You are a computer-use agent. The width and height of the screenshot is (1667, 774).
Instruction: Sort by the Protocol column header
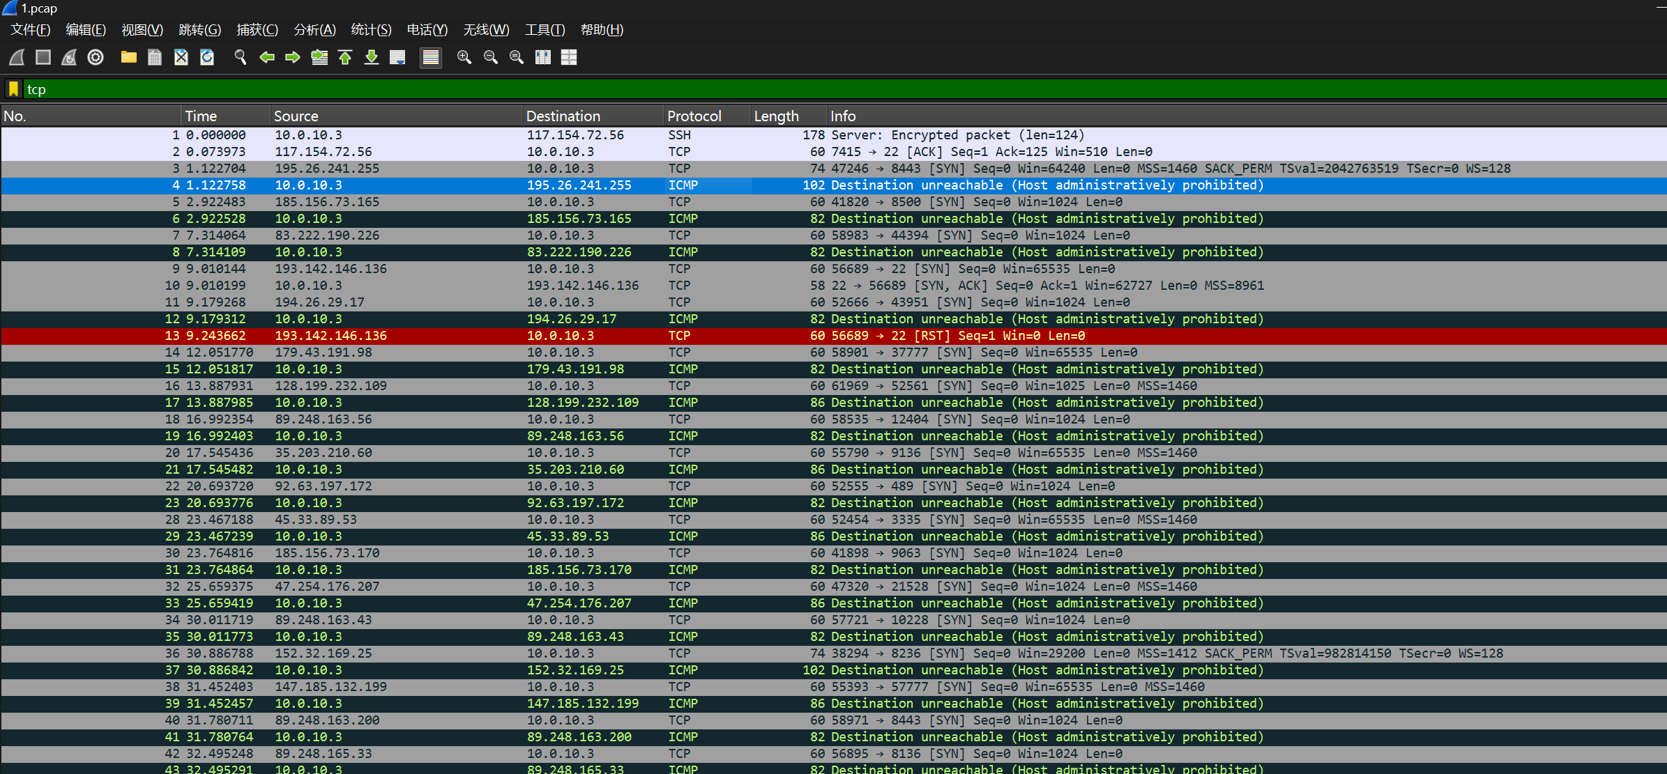(694, 116)
